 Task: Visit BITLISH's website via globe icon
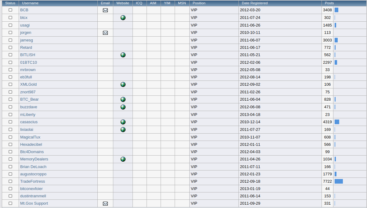[x=123, y=55]
